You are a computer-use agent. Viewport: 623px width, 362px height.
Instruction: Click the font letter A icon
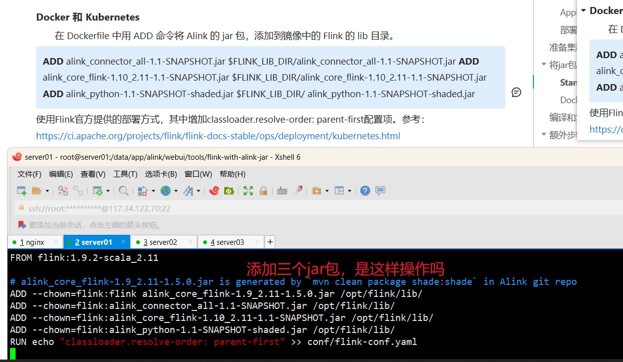[189, 191]
